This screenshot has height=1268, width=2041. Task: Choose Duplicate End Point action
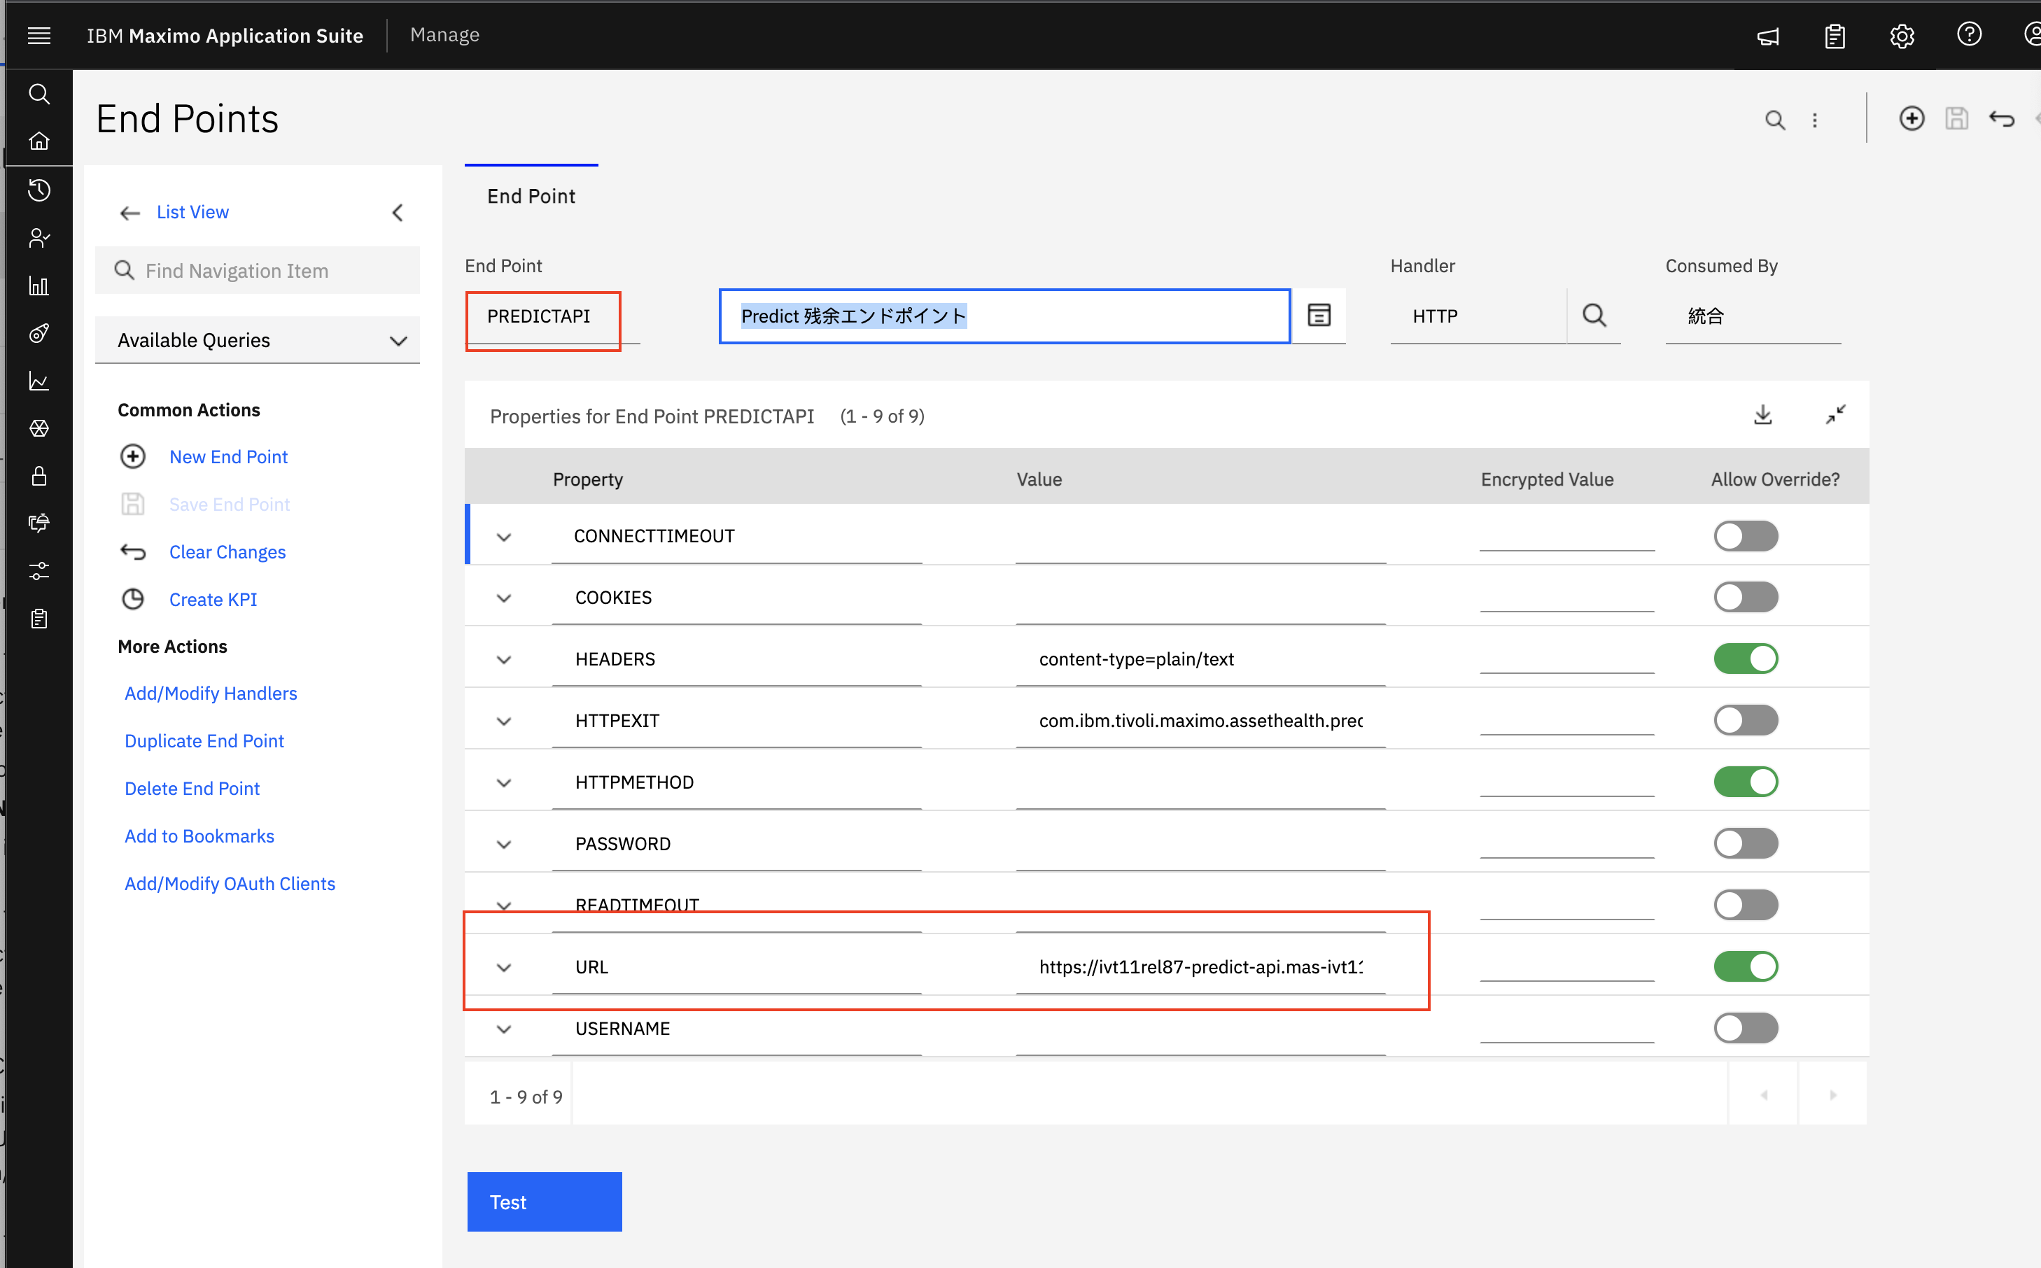coord(204,740)
